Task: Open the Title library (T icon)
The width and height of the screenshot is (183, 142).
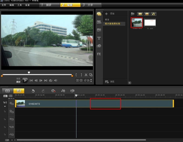Action: [x=99, y=38]
